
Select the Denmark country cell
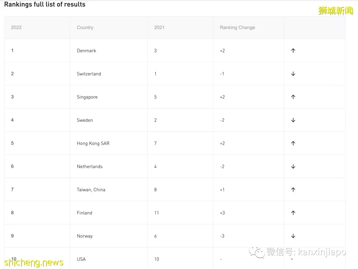86,51
